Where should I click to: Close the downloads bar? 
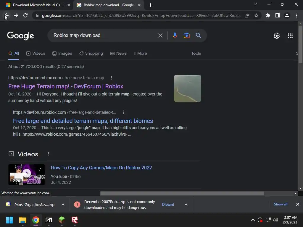pos(298,204)
